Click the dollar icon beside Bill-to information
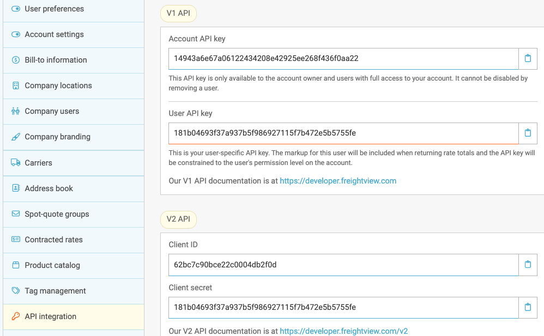 (15, 60)
